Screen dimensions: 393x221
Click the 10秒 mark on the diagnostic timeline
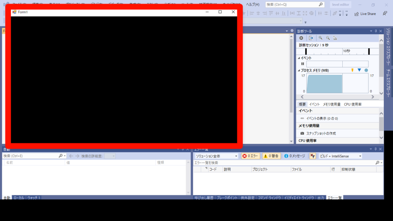click(x=346, y=51)
